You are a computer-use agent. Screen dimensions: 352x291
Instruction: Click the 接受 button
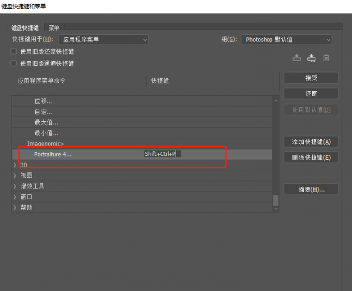(x=311, y=78)
